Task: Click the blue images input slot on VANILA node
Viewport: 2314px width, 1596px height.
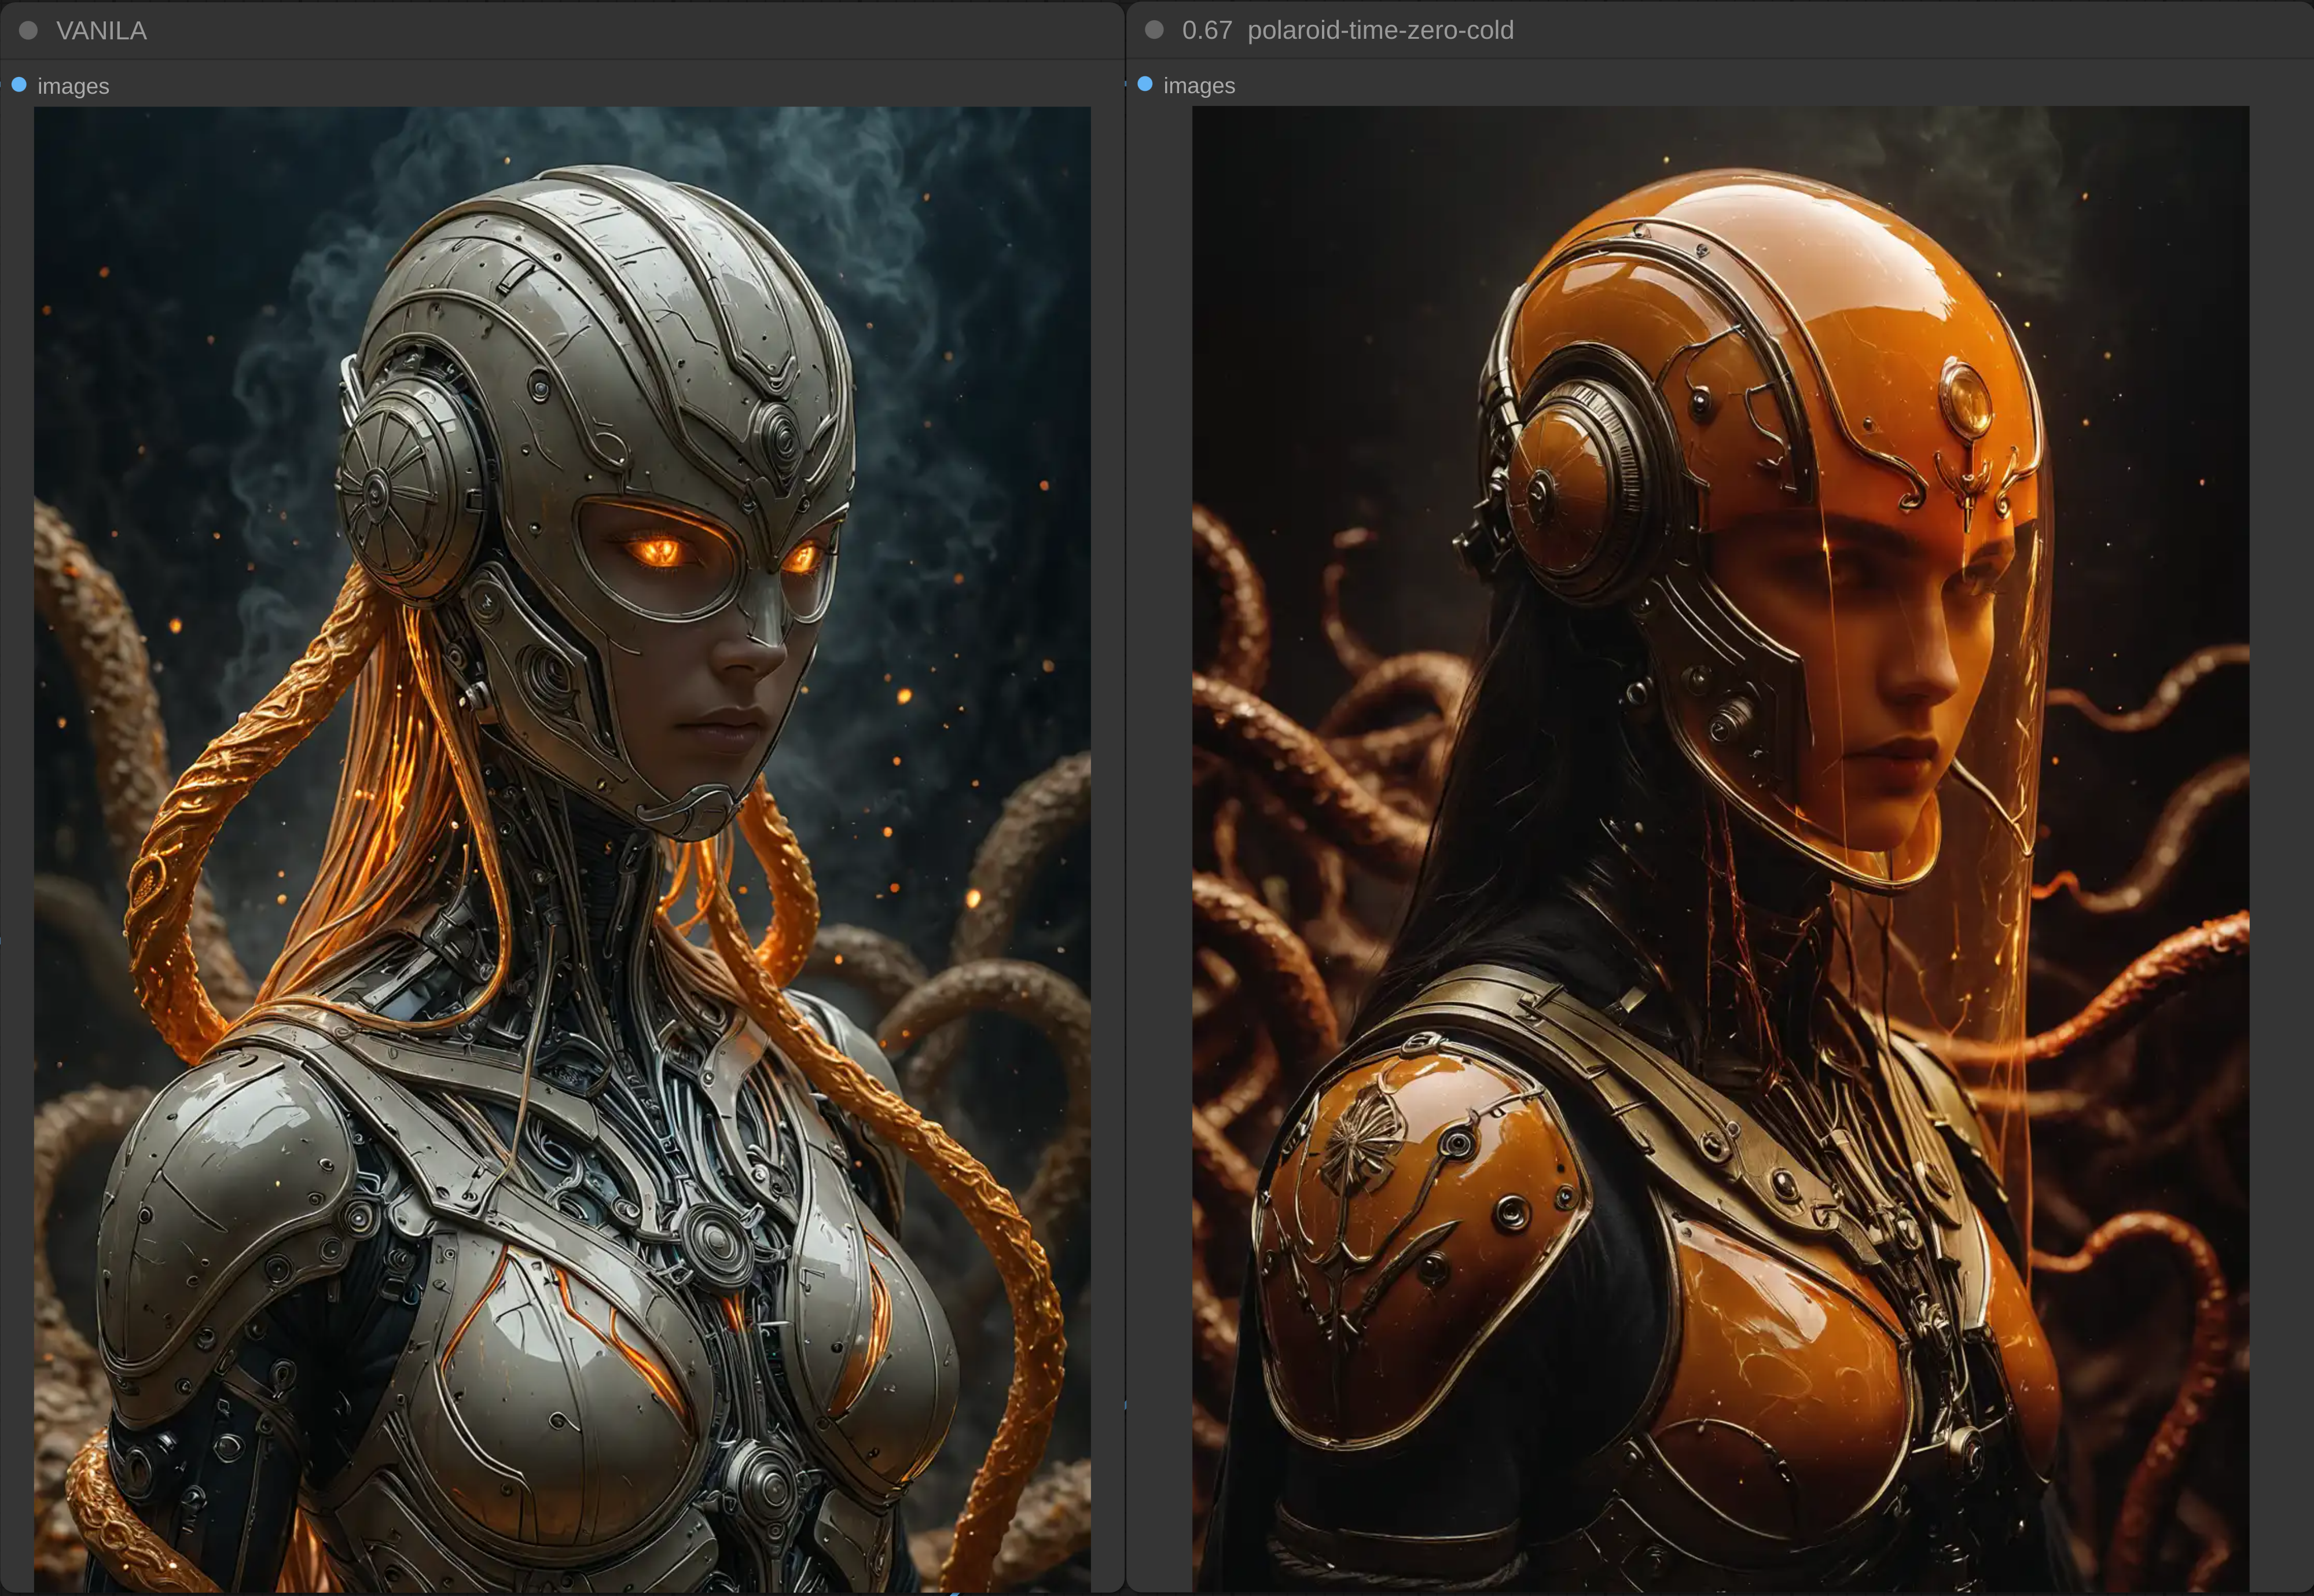Action: coord(19,85)
